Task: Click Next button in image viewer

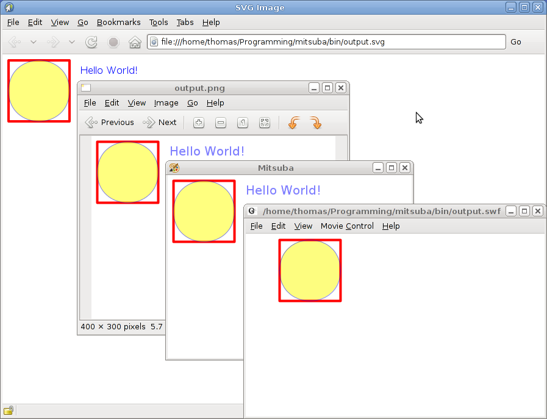Action: (x=160, y=123)
